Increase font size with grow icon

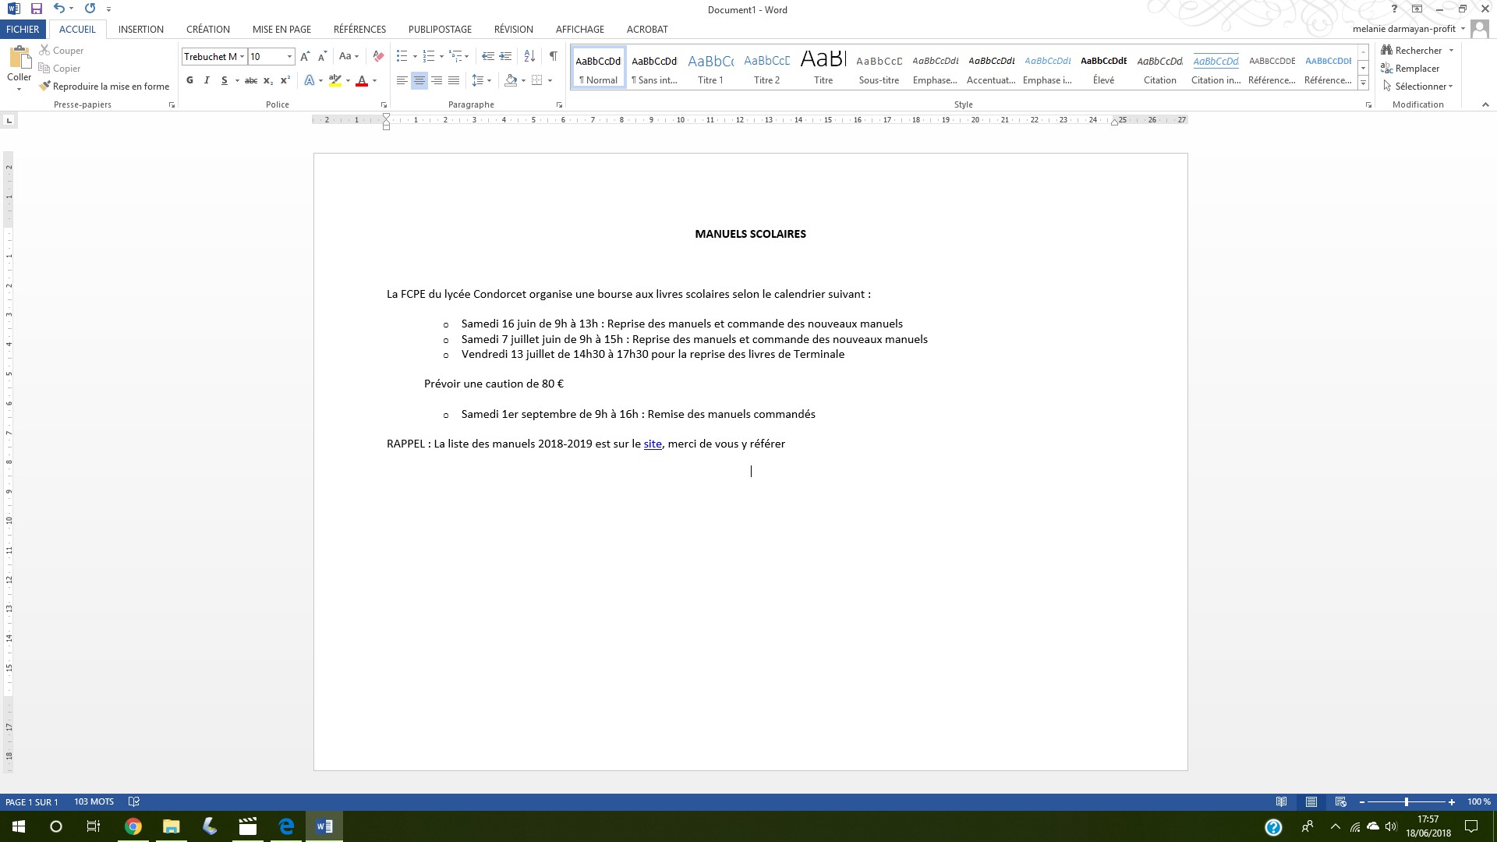click(305, 56)
